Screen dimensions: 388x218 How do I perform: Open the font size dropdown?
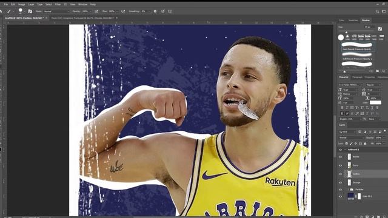pos(350,90)
